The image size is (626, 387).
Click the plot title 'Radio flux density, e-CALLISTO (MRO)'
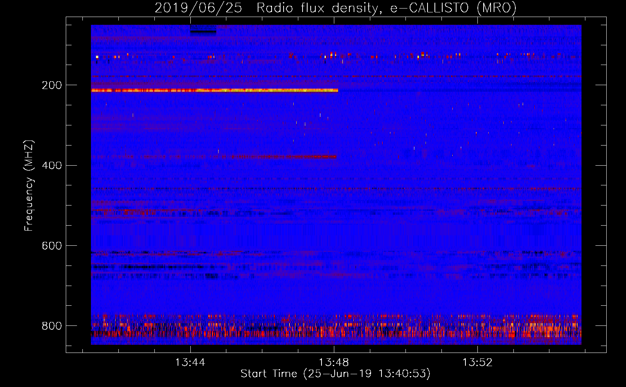tap(386, 8)
